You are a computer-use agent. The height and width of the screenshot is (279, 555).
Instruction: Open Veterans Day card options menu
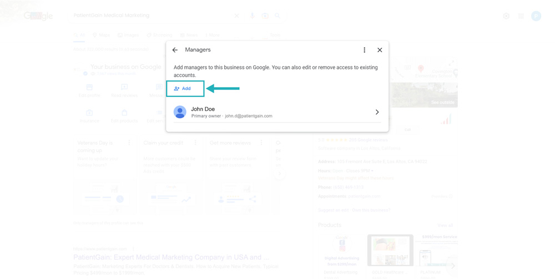(x=129, y=142)
